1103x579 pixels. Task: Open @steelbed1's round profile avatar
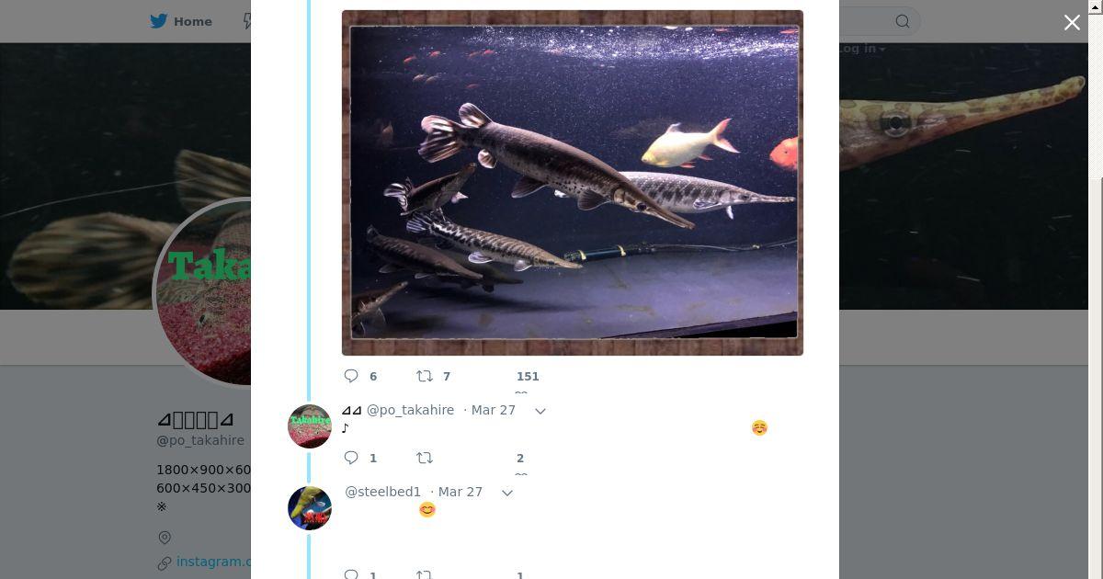point(310,508)
